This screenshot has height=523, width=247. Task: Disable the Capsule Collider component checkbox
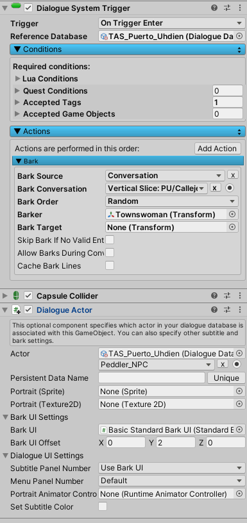click(x=28, y=295)
